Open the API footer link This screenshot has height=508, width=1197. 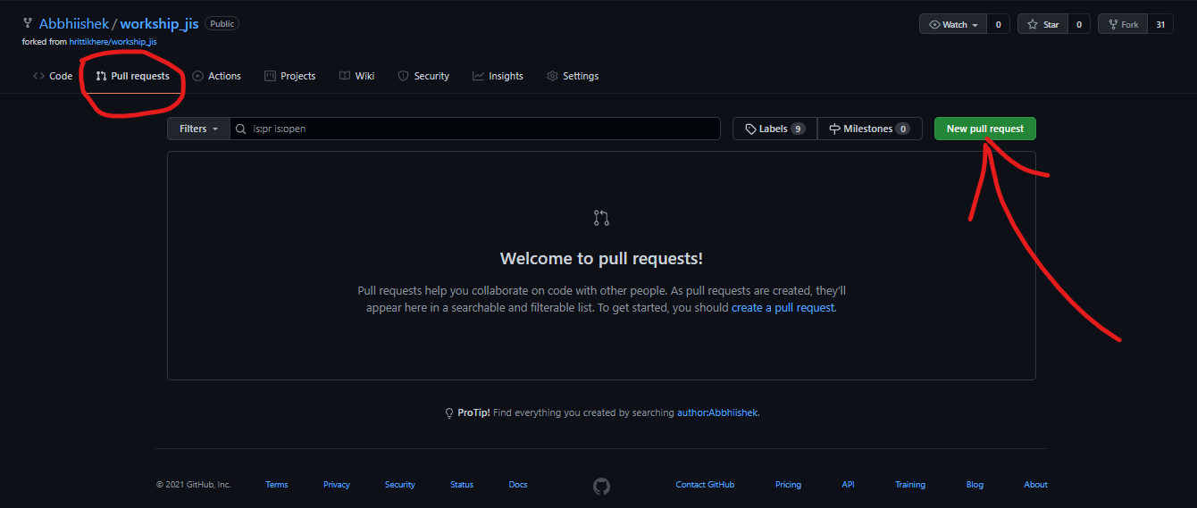pyautogui.click(x=848, y=485)
